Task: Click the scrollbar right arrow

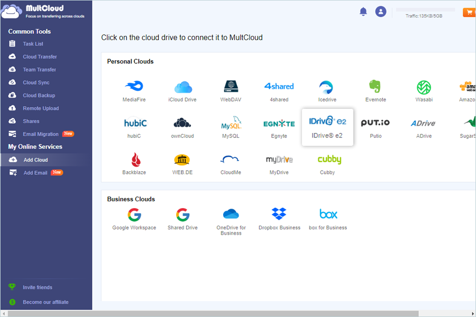Action: (473, 314)
